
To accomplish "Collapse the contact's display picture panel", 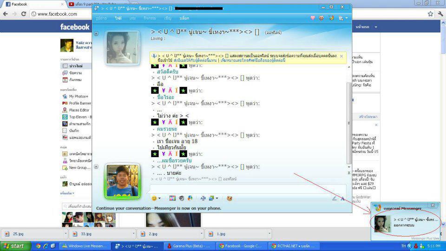I will [x=96, y=33].
